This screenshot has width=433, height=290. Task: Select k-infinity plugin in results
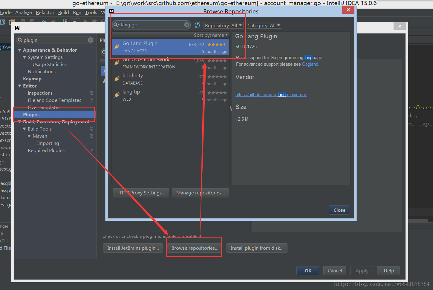coord(171,79)
